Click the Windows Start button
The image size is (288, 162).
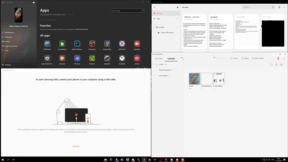pos(3,160)
